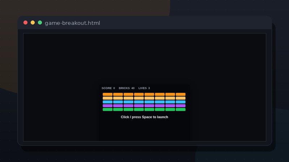This screenshot has width=289, height=162.
Task: Click the green maximize window dot
Action: [x=40, y=23]
